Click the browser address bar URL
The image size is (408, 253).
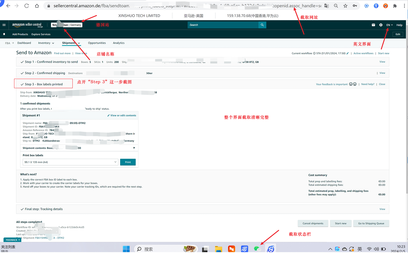click(187, 6)
